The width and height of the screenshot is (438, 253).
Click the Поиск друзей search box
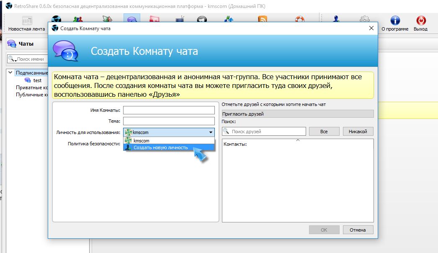pos(267,132)
